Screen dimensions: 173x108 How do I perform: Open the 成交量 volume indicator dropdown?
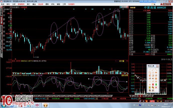coord(122,61)
